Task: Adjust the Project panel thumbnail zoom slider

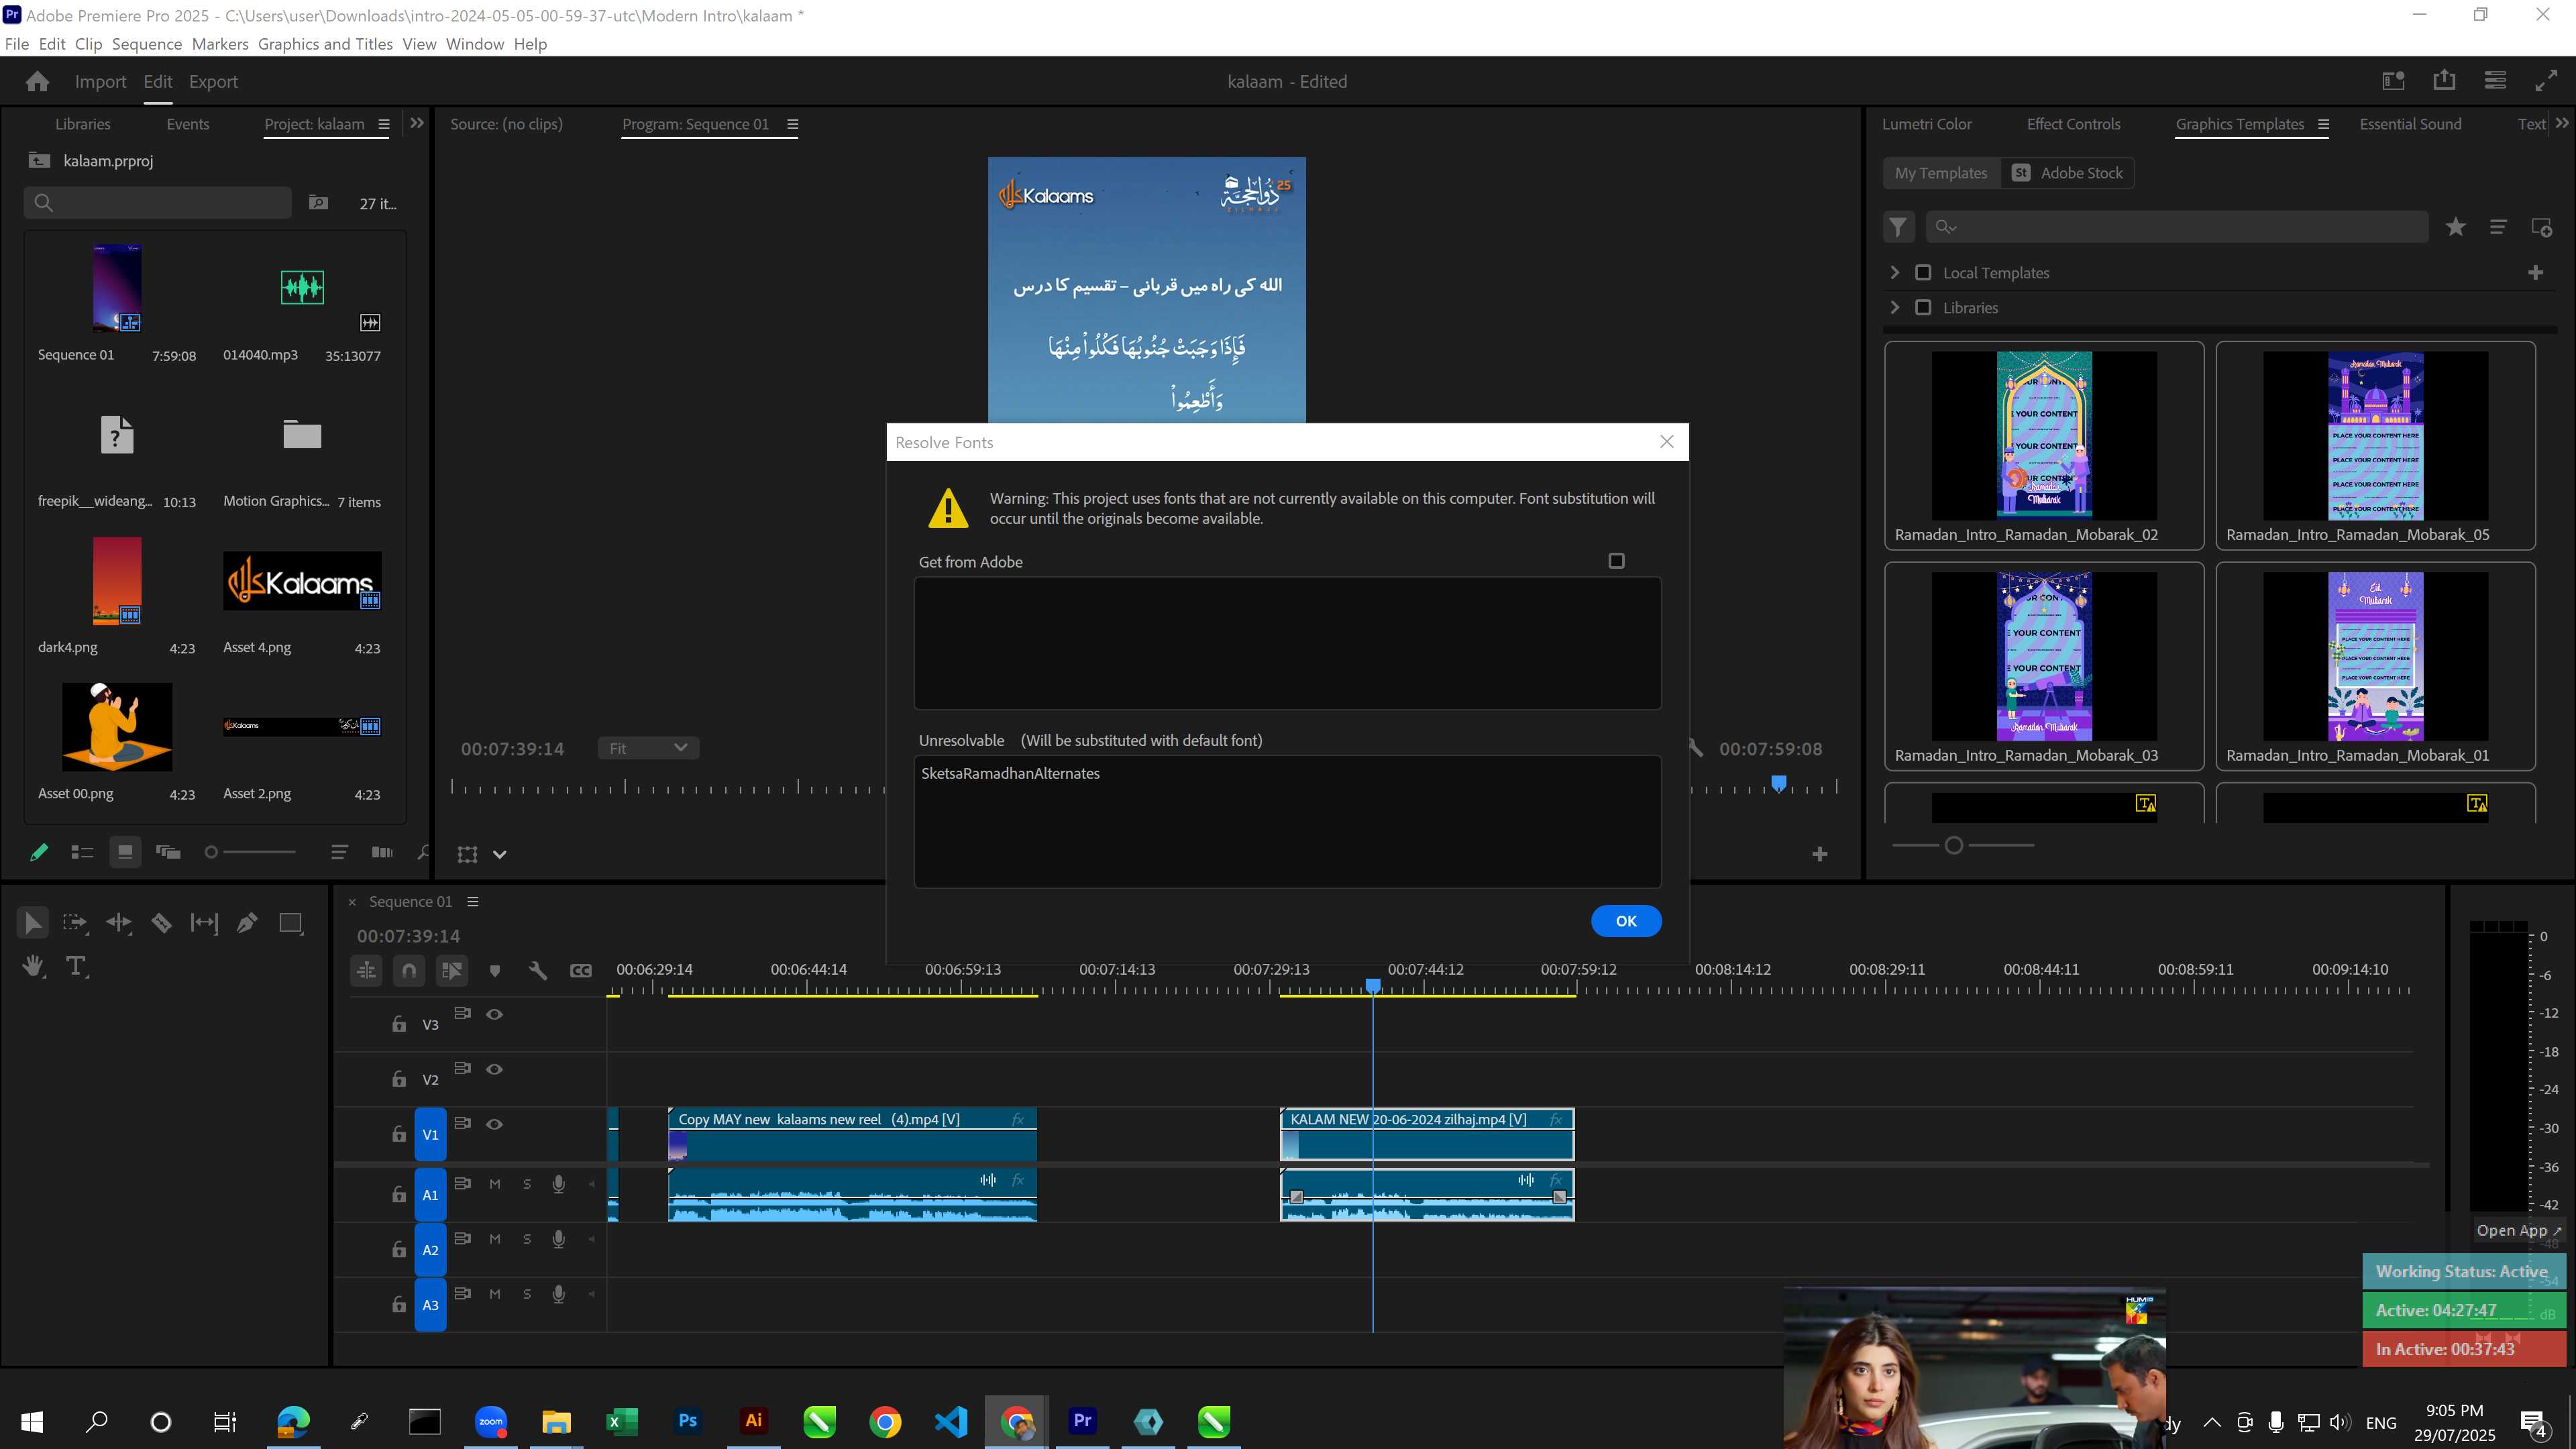Action: pyautogui.click(x=250, y=852)
